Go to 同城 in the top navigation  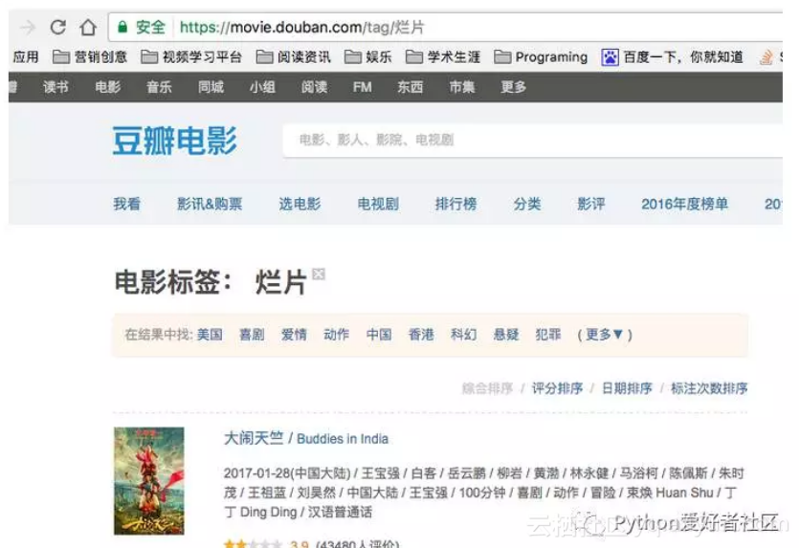[211, 87]
